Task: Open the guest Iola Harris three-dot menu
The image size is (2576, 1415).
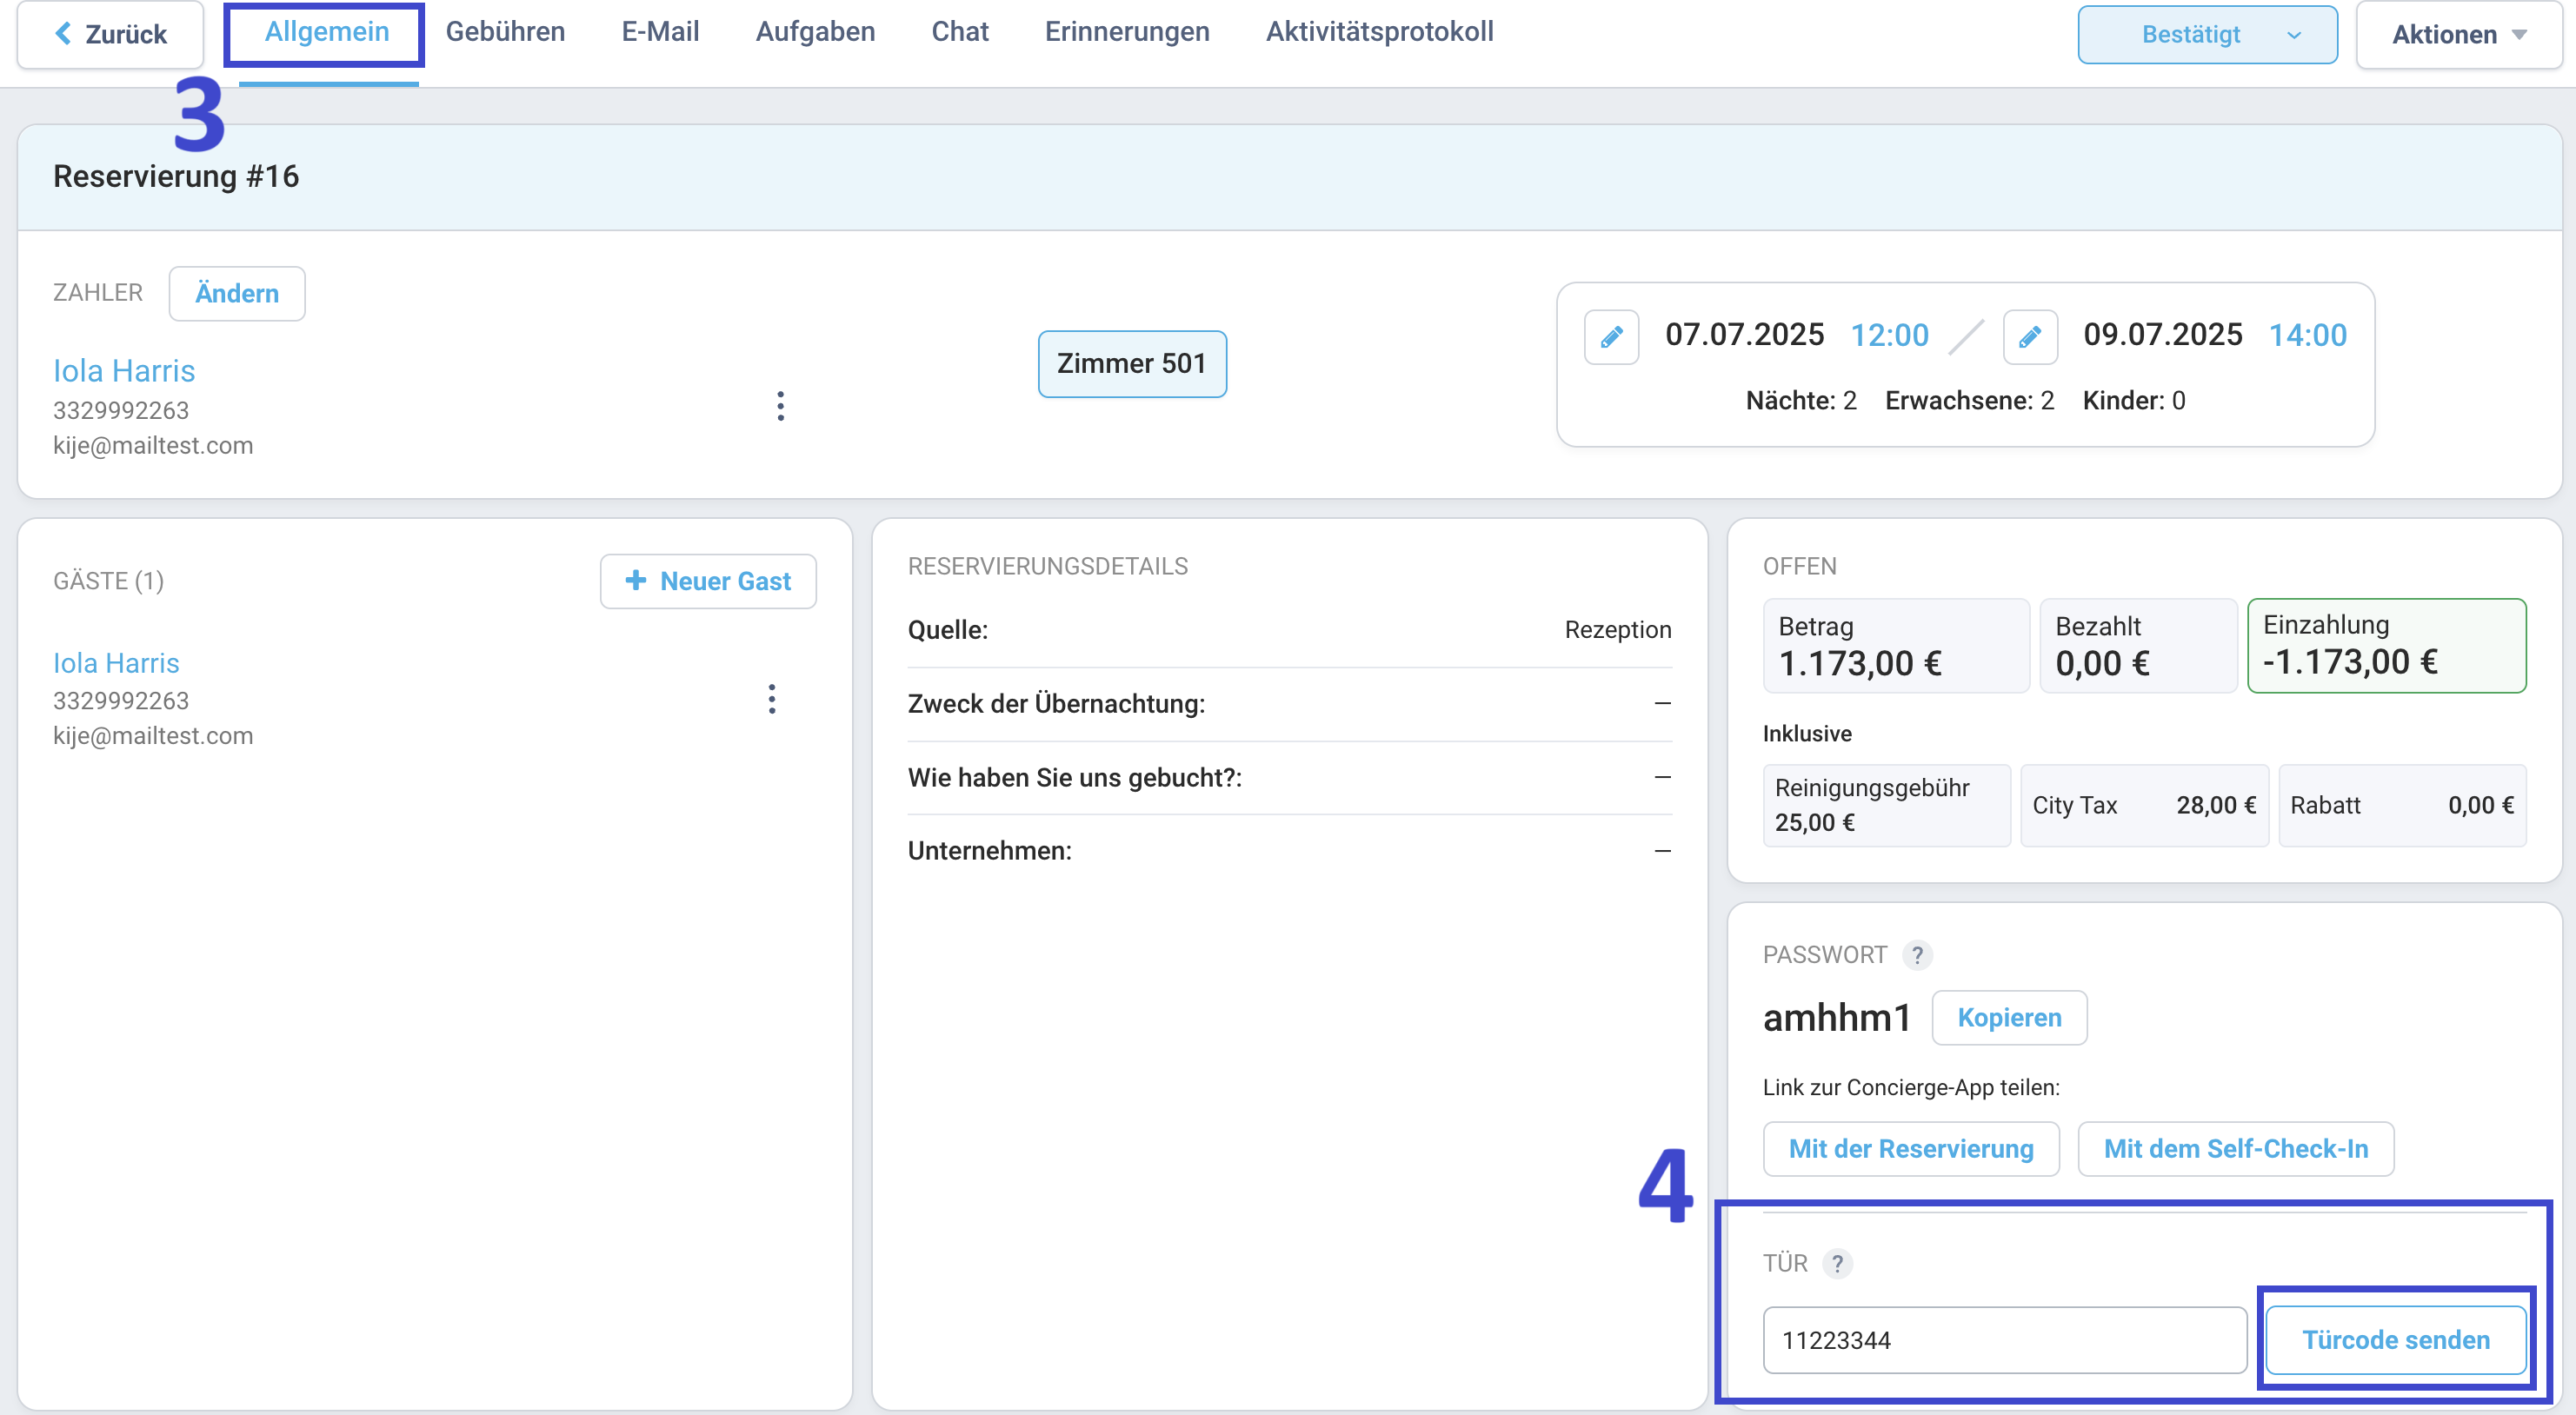Action: pyautogui.click(x=772, y=699)
